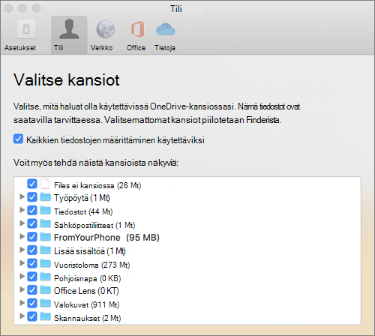The image size is (375, 336).
Task: Select the Files ei kansiossa (26 Mt) row
Action: [187, 185]
